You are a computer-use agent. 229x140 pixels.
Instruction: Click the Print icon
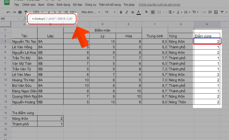pos(20,12)
